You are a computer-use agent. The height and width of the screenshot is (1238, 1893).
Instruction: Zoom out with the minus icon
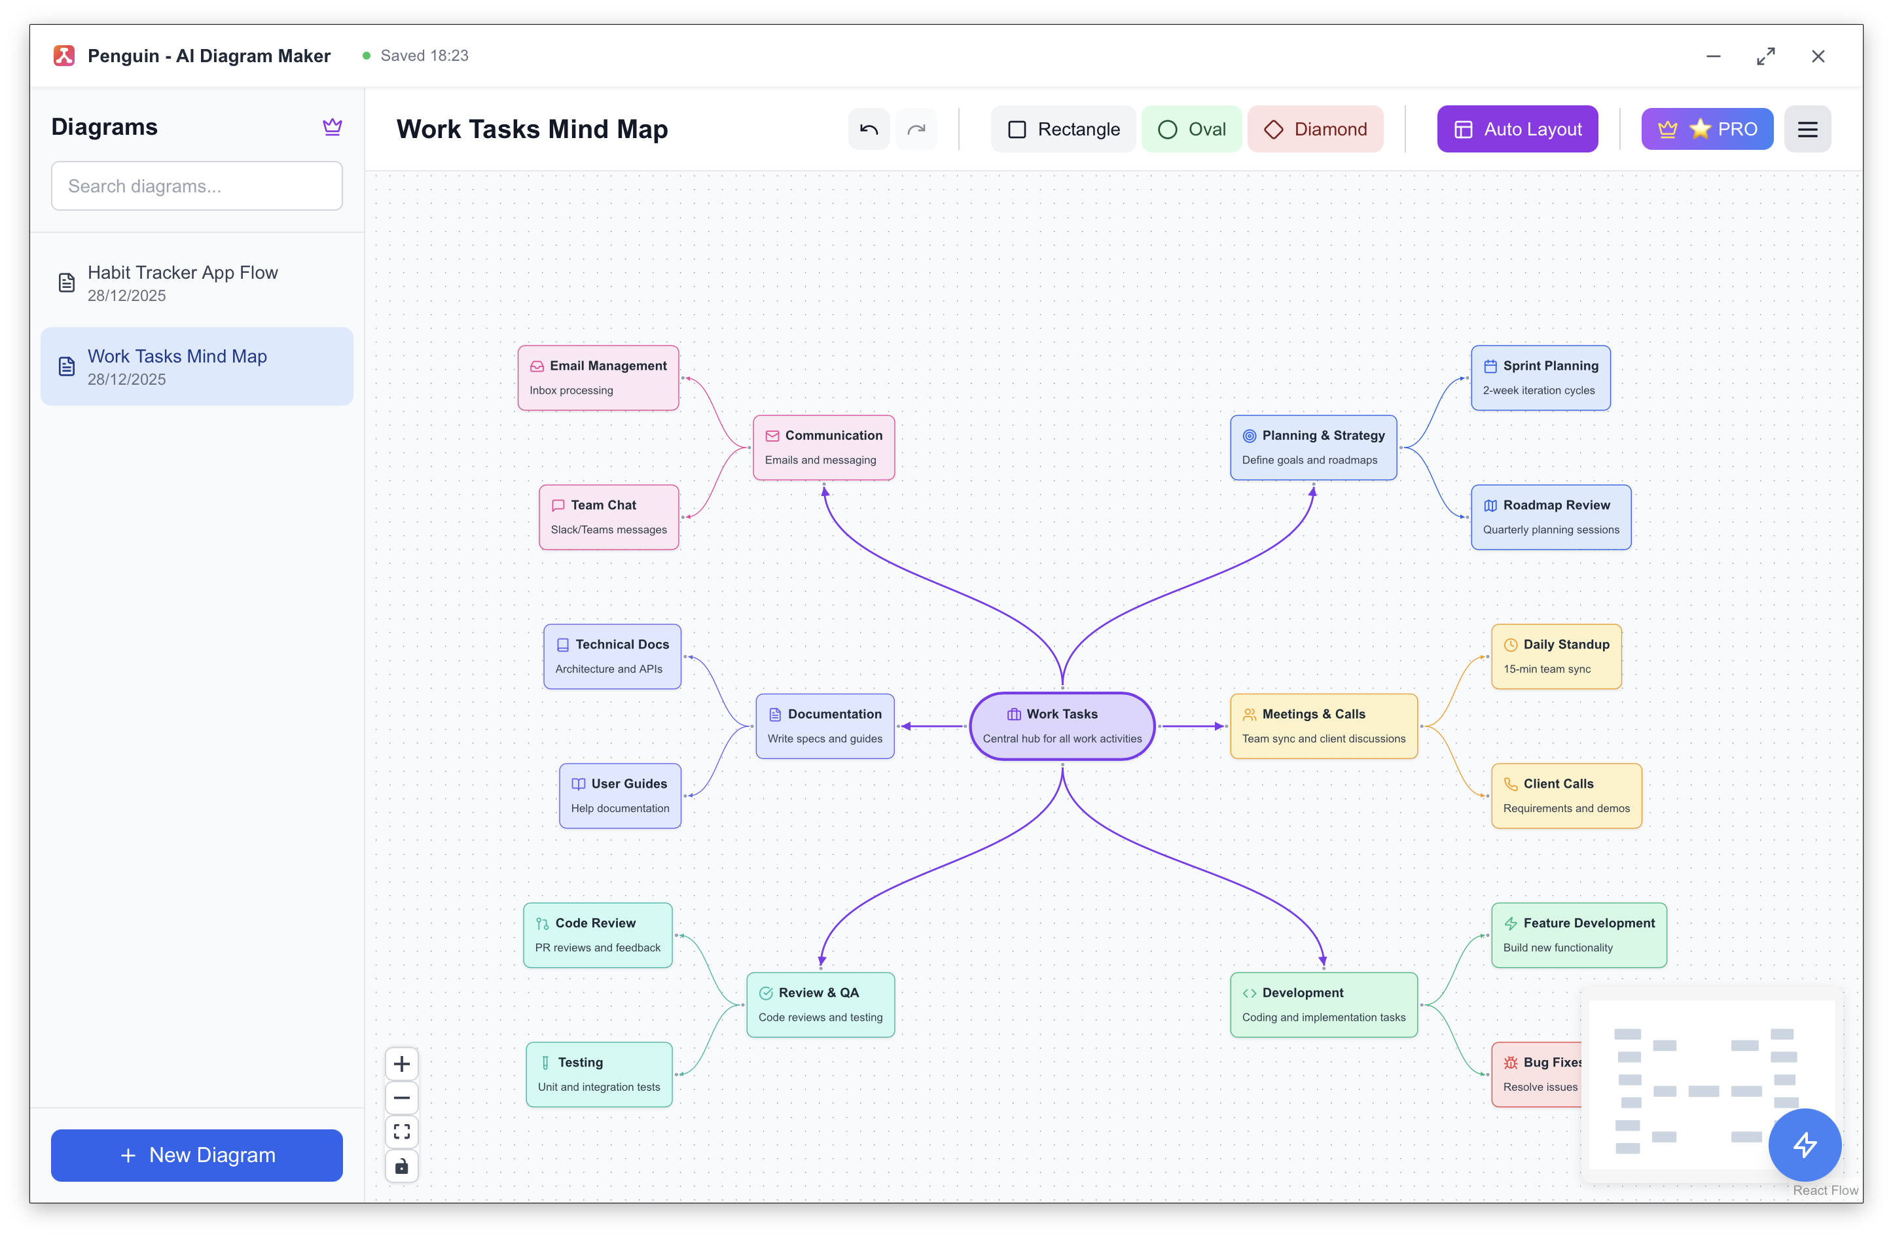tap(402, 1097)
